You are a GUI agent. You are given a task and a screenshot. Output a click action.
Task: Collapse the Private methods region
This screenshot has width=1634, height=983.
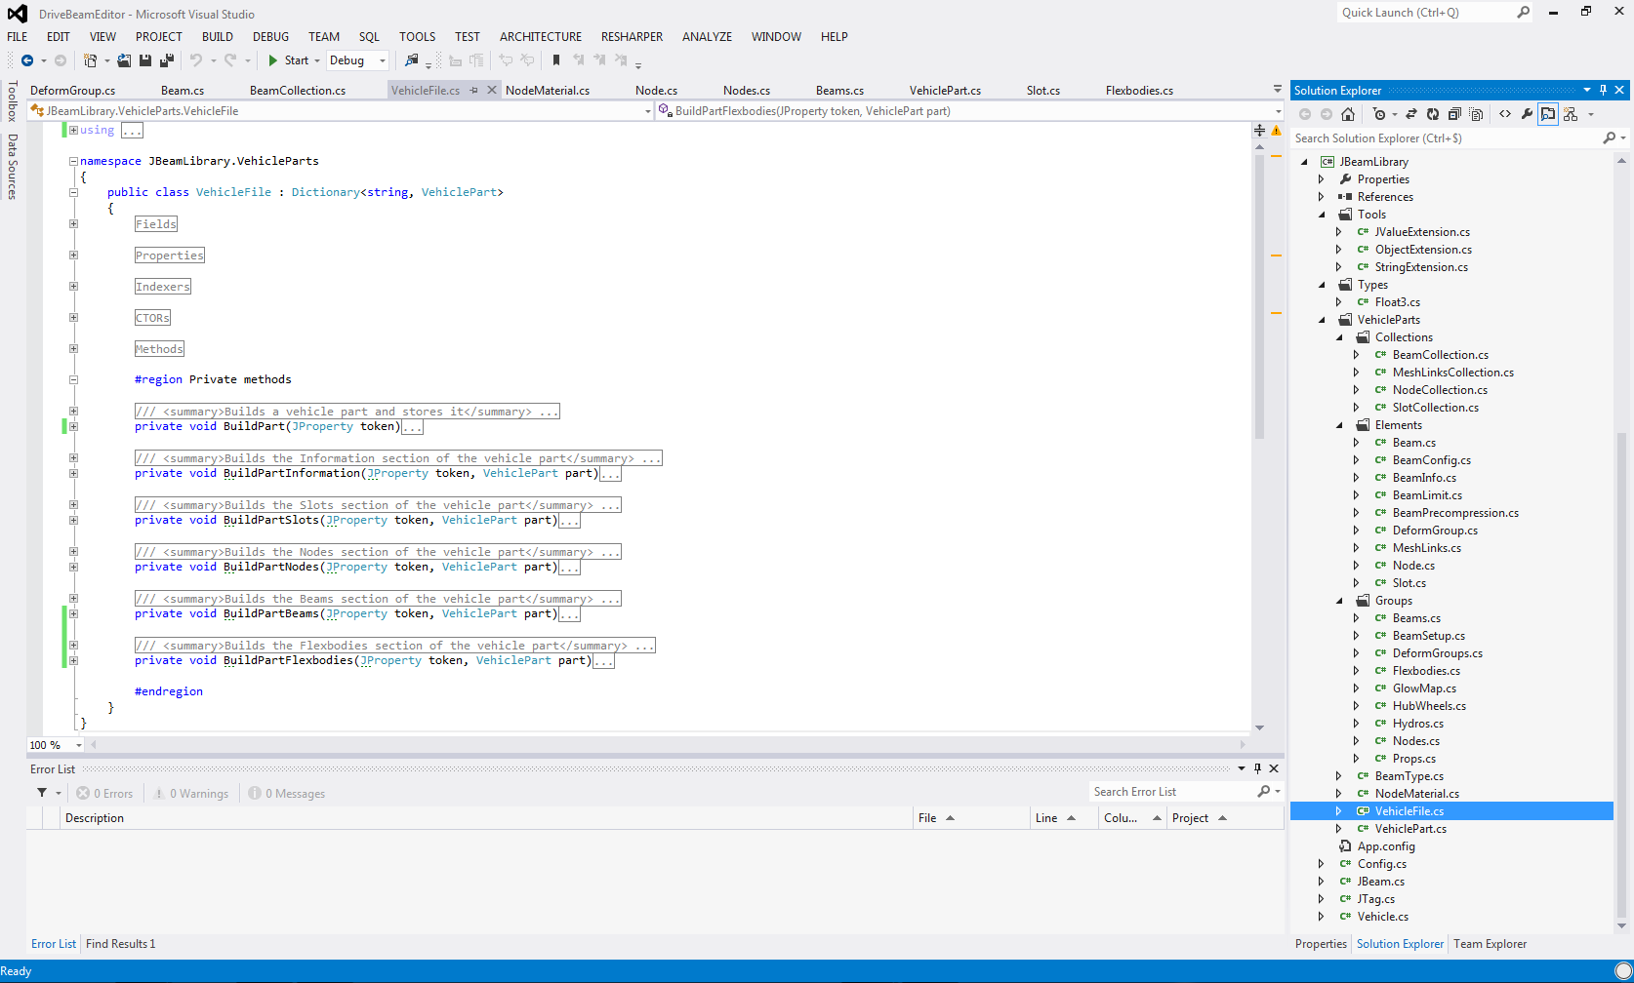pyautogui.click(x=73, y=380)
